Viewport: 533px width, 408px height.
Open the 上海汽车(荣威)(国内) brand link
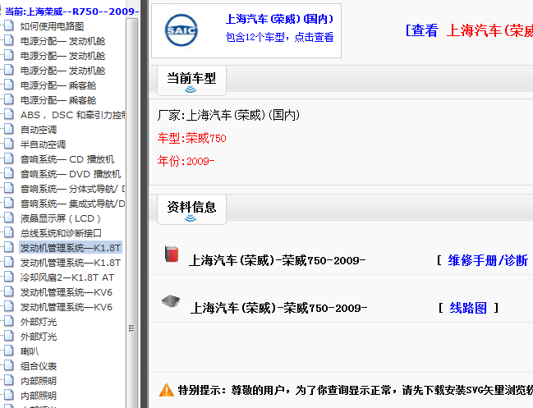coord(279,19)
